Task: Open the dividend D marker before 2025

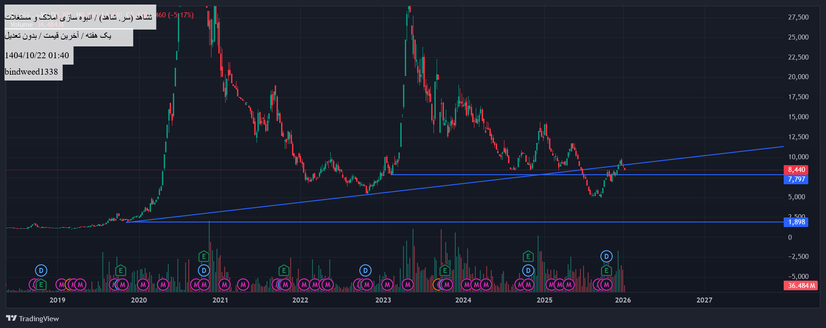Action: pos(528,271)
